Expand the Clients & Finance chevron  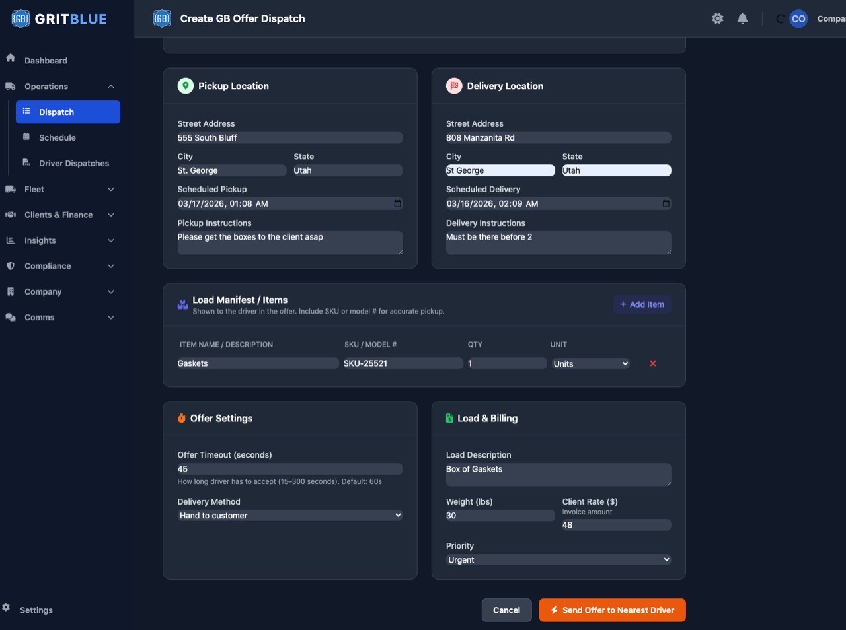click(111, 215)
